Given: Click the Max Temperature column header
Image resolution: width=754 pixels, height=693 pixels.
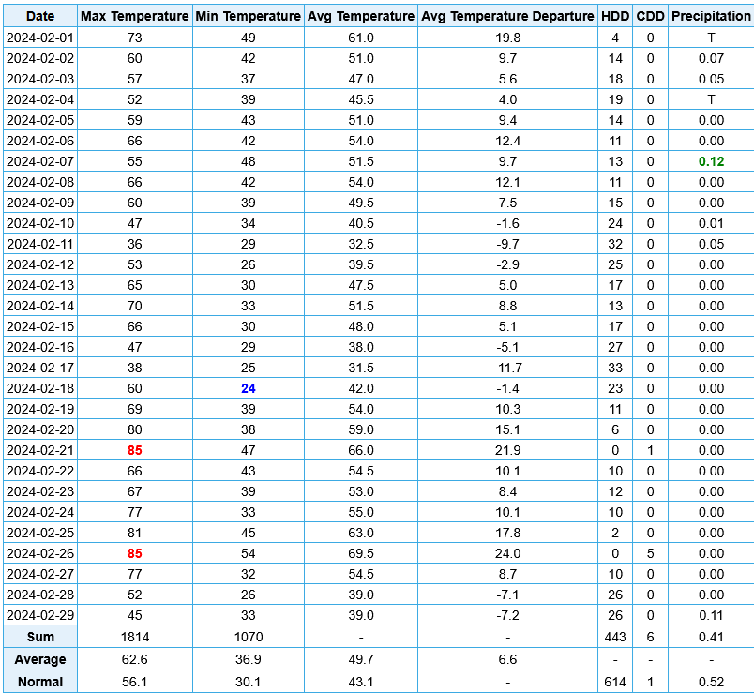Looking at the screenshot, I should 134,16.
